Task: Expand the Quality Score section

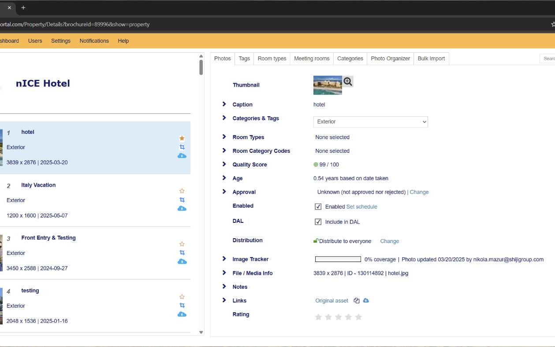Action: click(x=224, y=164)
